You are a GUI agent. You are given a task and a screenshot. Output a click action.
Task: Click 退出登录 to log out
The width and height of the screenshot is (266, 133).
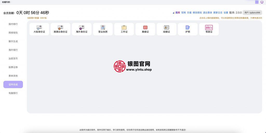pos(208,13)
